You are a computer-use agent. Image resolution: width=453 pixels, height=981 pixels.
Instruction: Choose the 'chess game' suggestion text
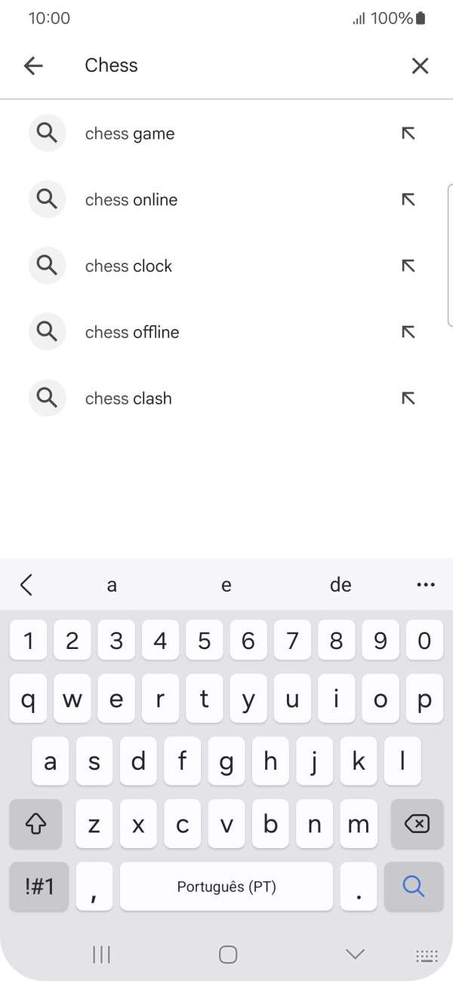(x=130, y=133)
